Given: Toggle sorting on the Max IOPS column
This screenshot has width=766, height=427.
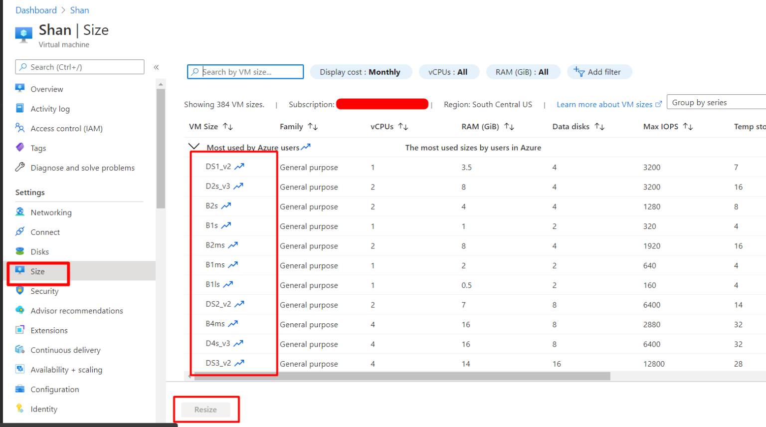Looking at the screenshot, I should coord(689,126).
